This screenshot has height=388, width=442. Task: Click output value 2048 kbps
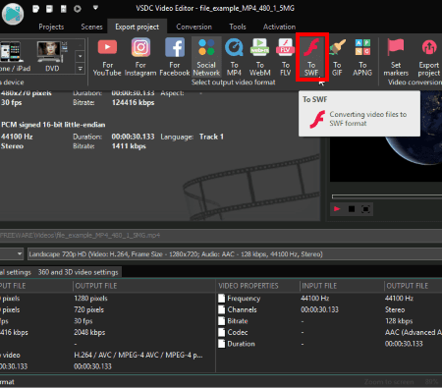click(x=89, y=332)
